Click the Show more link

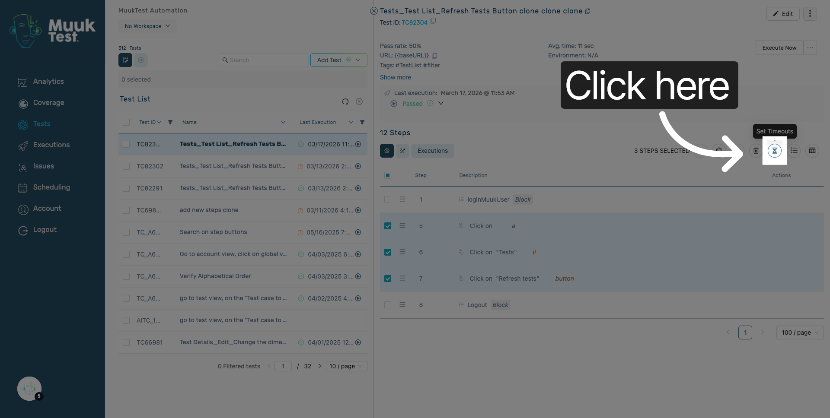(x=396, y=77)
